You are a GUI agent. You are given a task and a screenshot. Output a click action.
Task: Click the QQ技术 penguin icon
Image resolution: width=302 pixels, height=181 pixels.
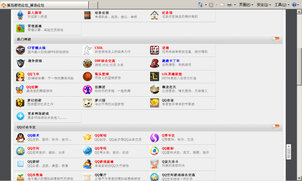click(20, 138)
